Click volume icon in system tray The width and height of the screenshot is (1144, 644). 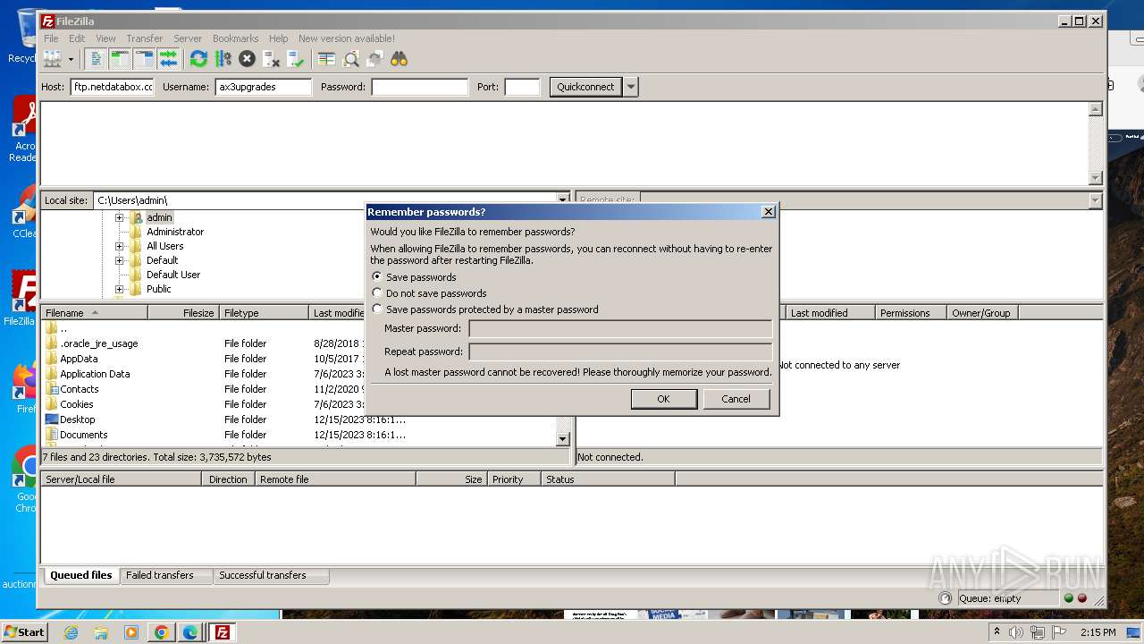[x=1016, y=632]
